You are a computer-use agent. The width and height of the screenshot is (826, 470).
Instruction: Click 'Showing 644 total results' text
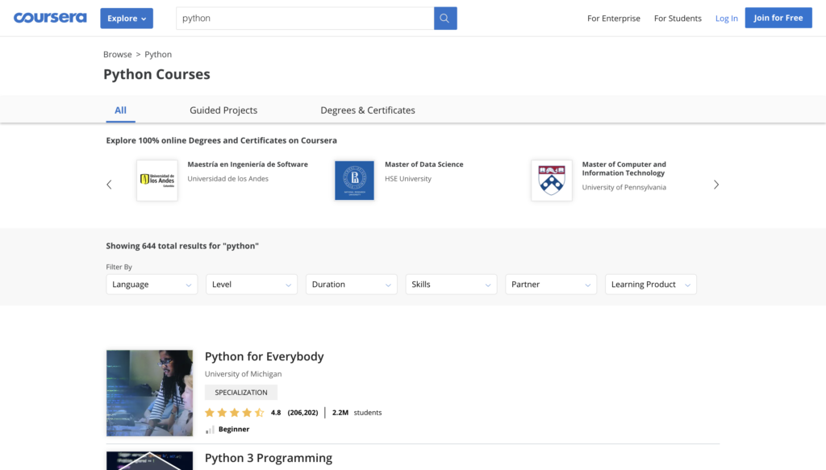182,246
